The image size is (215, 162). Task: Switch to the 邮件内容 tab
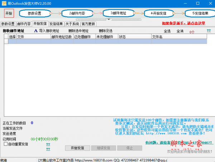pyautogui.click(x=24, y=24)
